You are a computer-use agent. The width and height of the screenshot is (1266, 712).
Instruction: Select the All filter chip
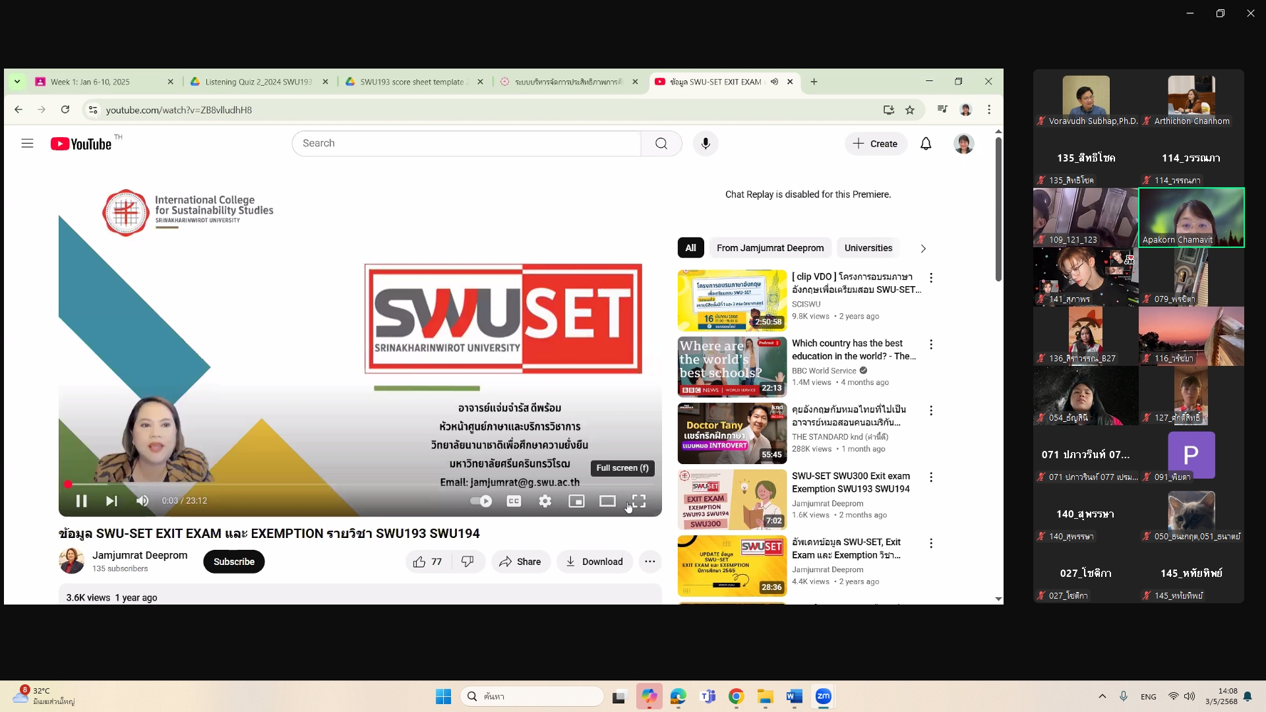[690, 248]
